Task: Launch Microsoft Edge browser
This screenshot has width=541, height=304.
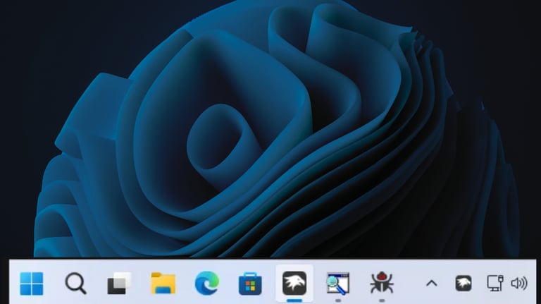Action: pos(206,284)
